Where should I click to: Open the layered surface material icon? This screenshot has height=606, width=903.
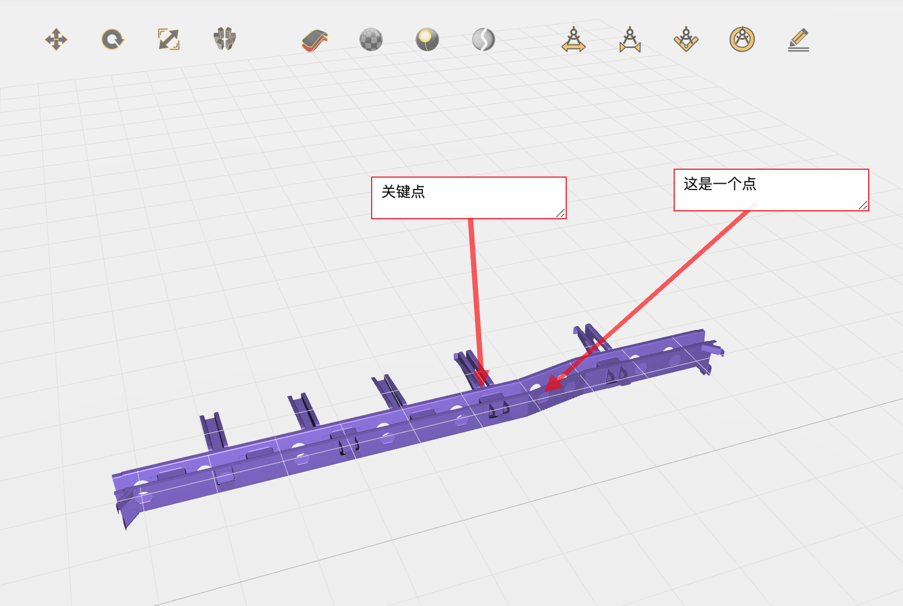315,40
